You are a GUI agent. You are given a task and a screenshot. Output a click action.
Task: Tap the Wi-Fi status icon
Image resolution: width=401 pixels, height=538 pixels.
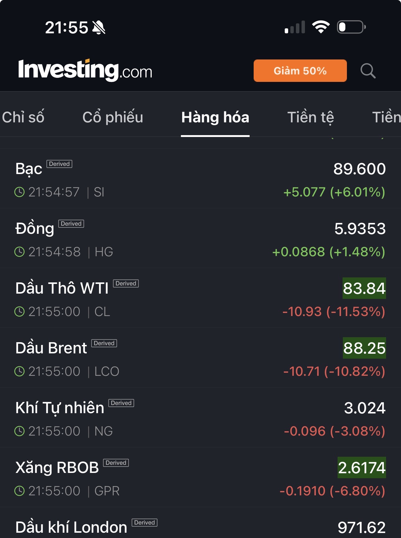point(321,27)
